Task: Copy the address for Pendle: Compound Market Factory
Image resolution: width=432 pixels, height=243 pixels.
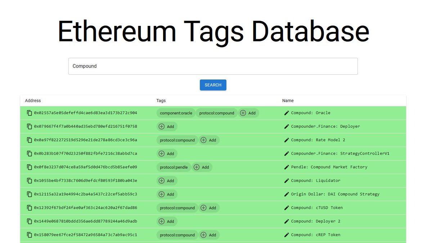Action: [x=29, y=167]
